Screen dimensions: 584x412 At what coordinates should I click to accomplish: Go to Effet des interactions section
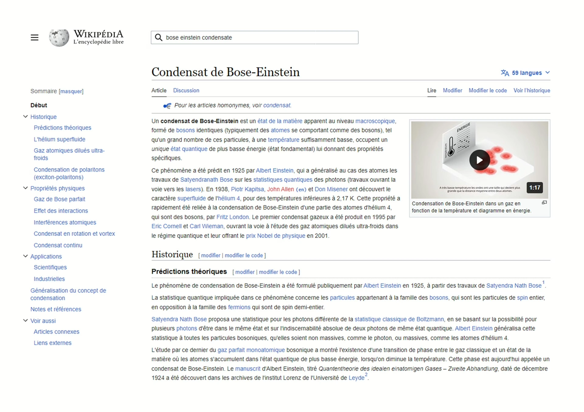61,211
